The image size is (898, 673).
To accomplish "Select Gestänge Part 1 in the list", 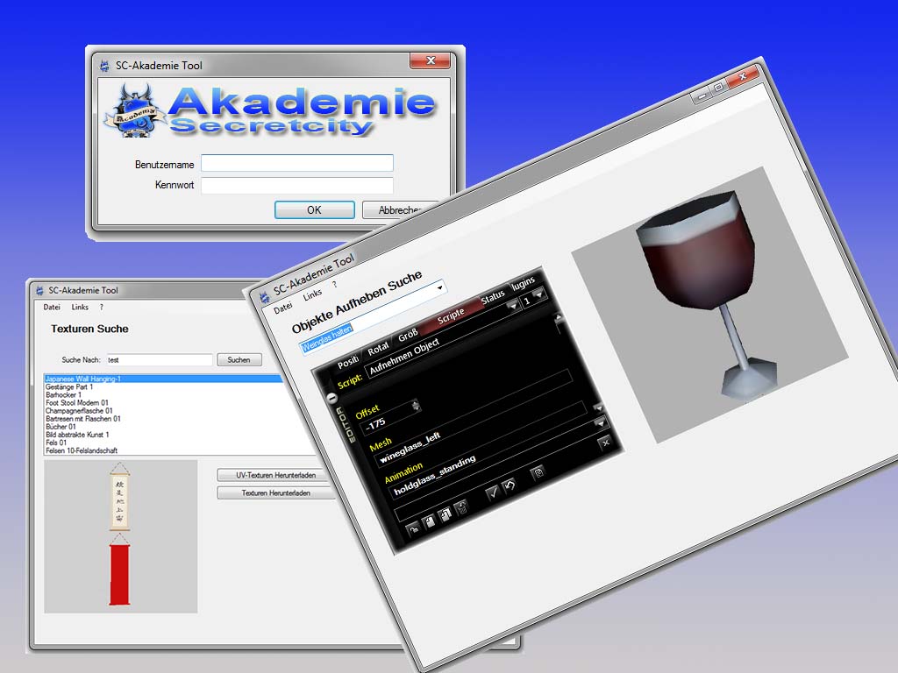I will click(69, 386).
